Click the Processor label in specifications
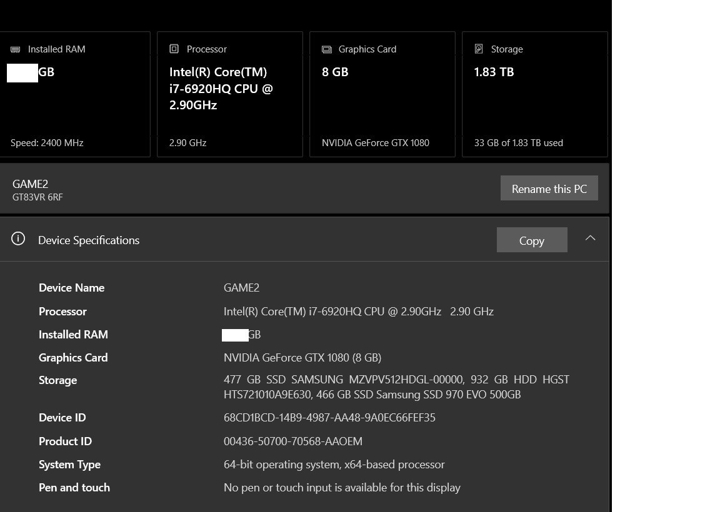The width and height of the screenshot is (720, 512). pyautogui.click(x=63, y=312)
